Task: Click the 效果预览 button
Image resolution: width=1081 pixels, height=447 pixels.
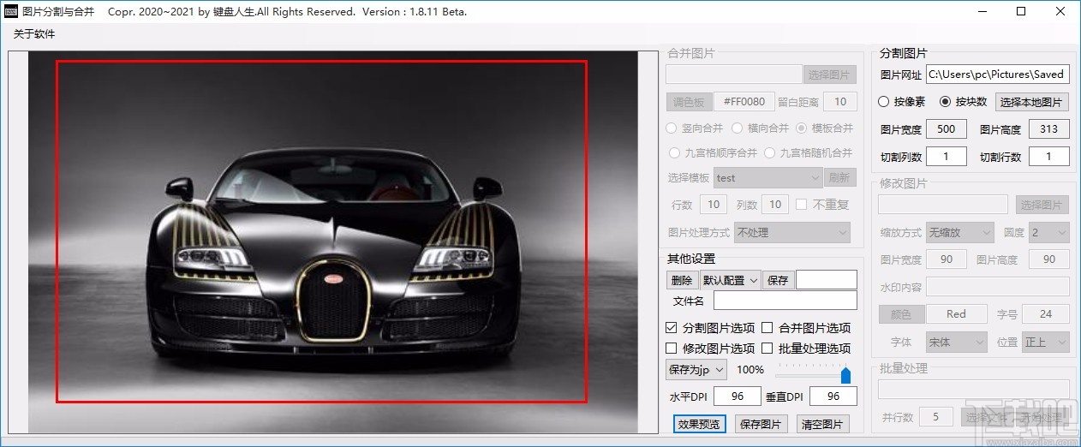Action: tap(699, 424)
